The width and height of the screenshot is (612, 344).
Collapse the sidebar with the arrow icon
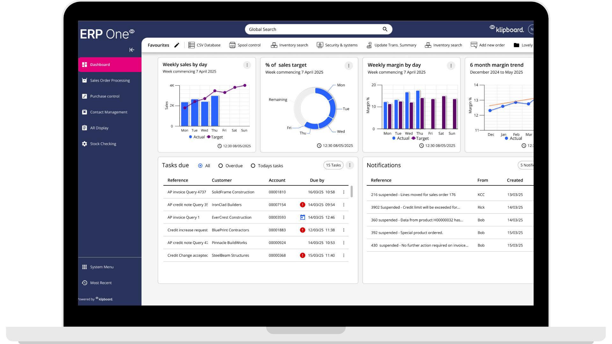132,50
